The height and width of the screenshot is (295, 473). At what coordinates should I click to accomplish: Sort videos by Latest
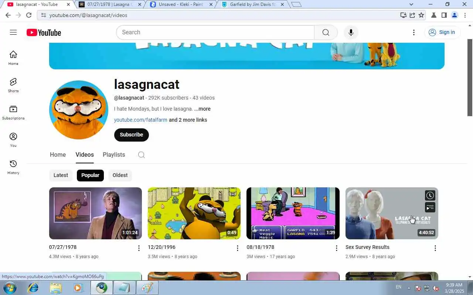tap(61, 175)
